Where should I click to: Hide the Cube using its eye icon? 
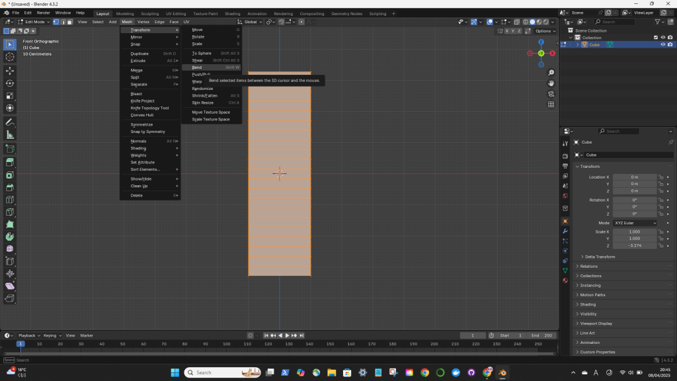pyautogui.click(x=662, y=45)
